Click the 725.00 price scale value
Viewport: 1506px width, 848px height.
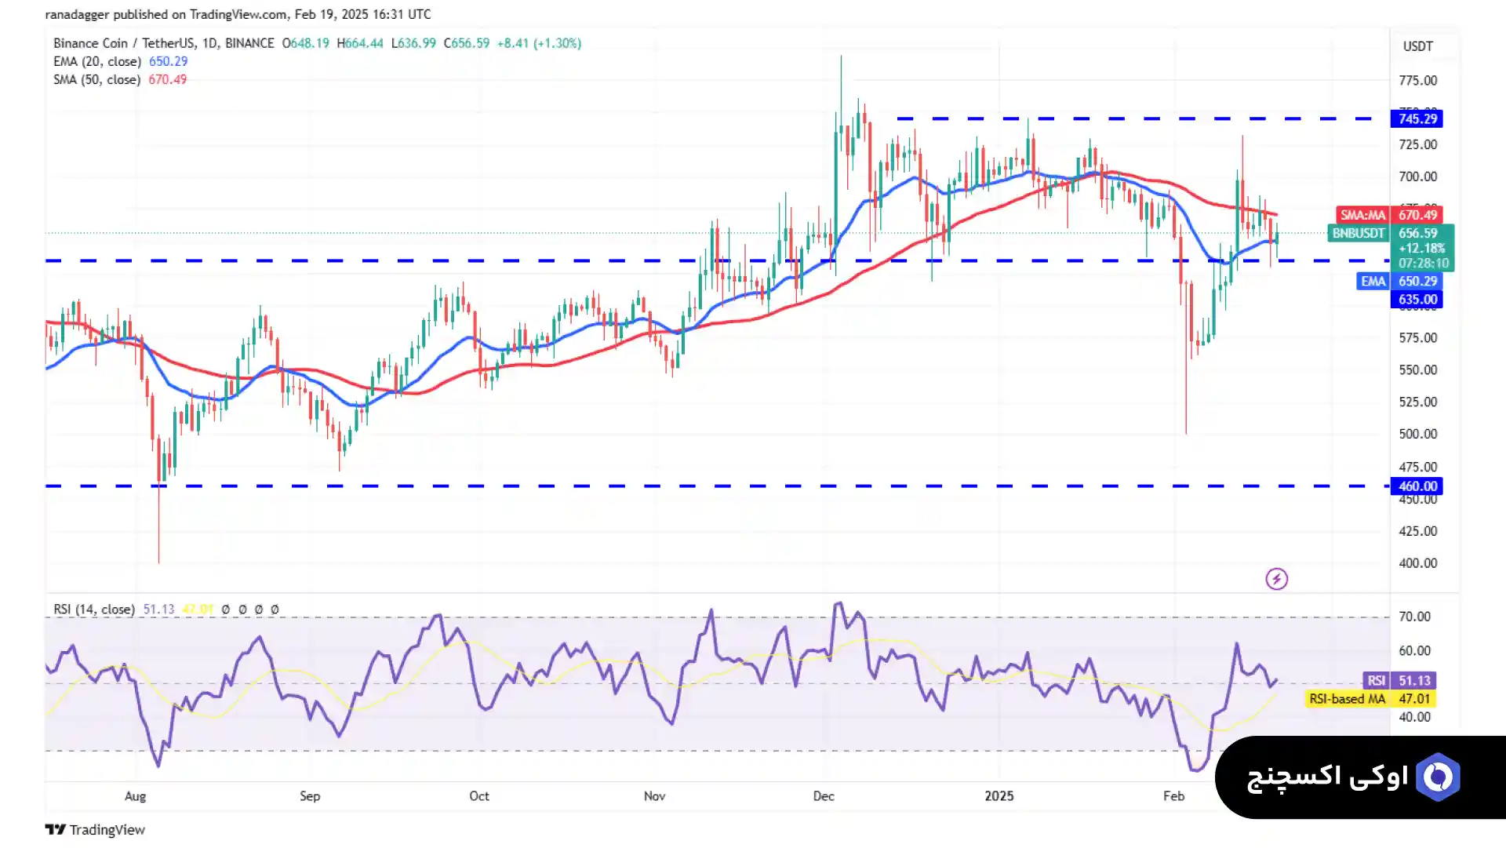click(x=1418, y=144)
